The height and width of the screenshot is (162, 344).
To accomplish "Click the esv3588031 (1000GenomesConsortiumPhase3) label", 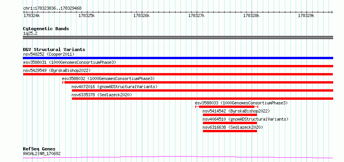I will (70, 62).
